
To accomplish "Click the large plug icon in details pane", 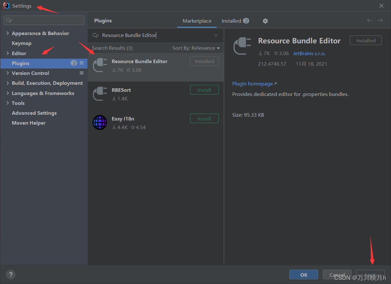I will click(x=242, y=46).
